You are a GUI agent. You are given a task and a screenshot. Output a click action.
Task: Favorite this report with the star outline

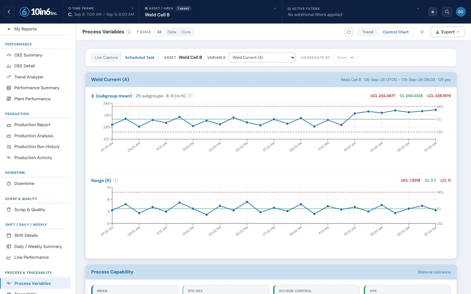coord(422,32)
